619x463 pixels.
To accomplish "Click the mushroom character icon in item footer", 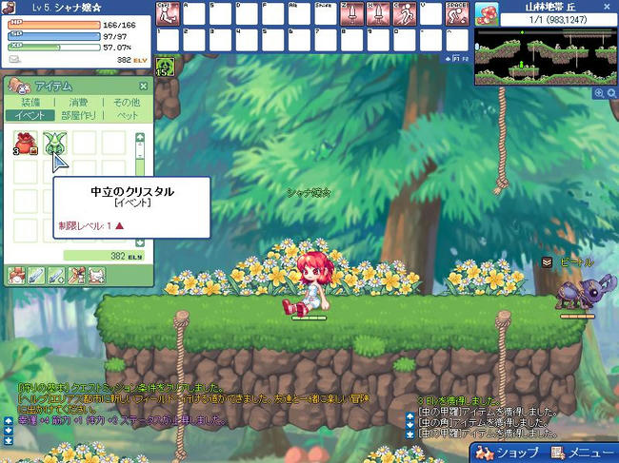I will pos(16,276).
